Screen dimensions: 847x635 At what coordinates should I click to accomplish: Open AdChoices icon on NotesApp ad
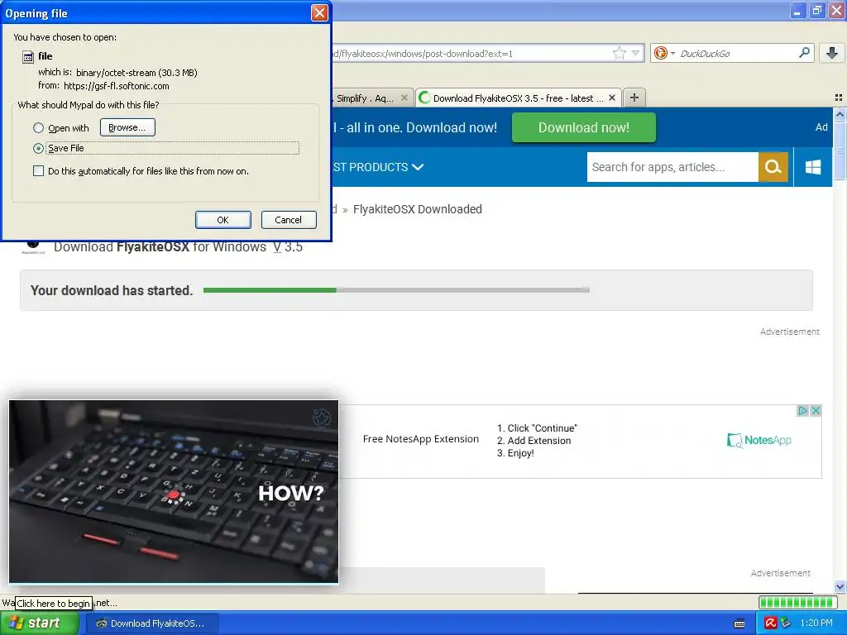(x=803, y=411)
